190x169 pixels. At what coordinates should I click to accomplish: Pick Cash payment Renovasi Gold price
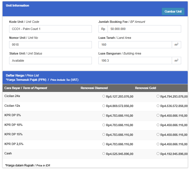[158, 154]
